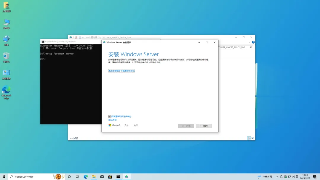Screen dimensions: 320x180
Task: Open the 隐私声明 privacy statement link
Action: (x=112, y=120)
